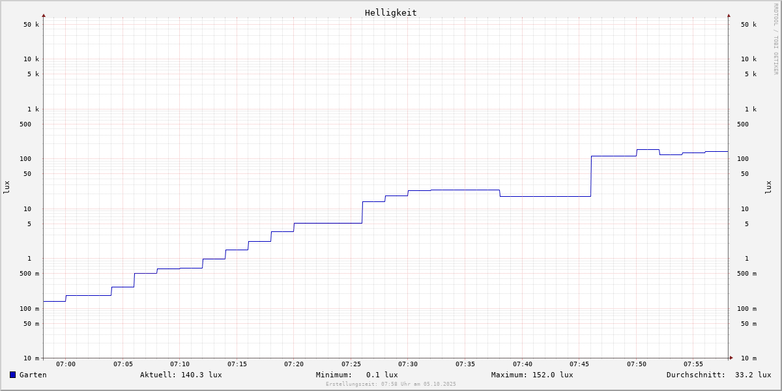Click the Erstellungszeit timestamp footer text
The width and height of the screenshot is (782, 391).
click(391, 384)
